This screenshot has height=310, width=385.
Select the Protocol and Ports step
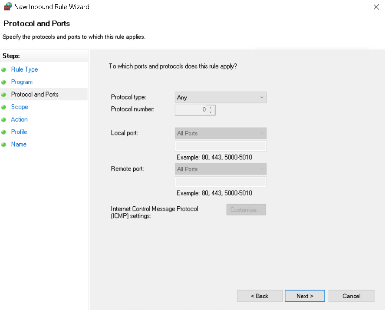[x=35, y=94]
